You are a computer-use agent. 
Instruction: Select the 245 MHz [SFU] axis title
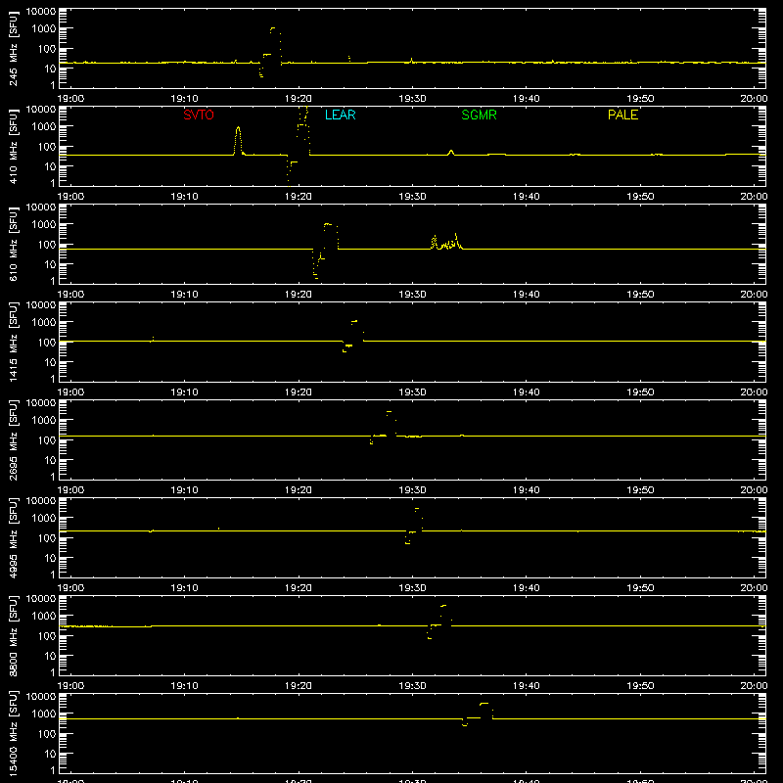pos(13,48)
